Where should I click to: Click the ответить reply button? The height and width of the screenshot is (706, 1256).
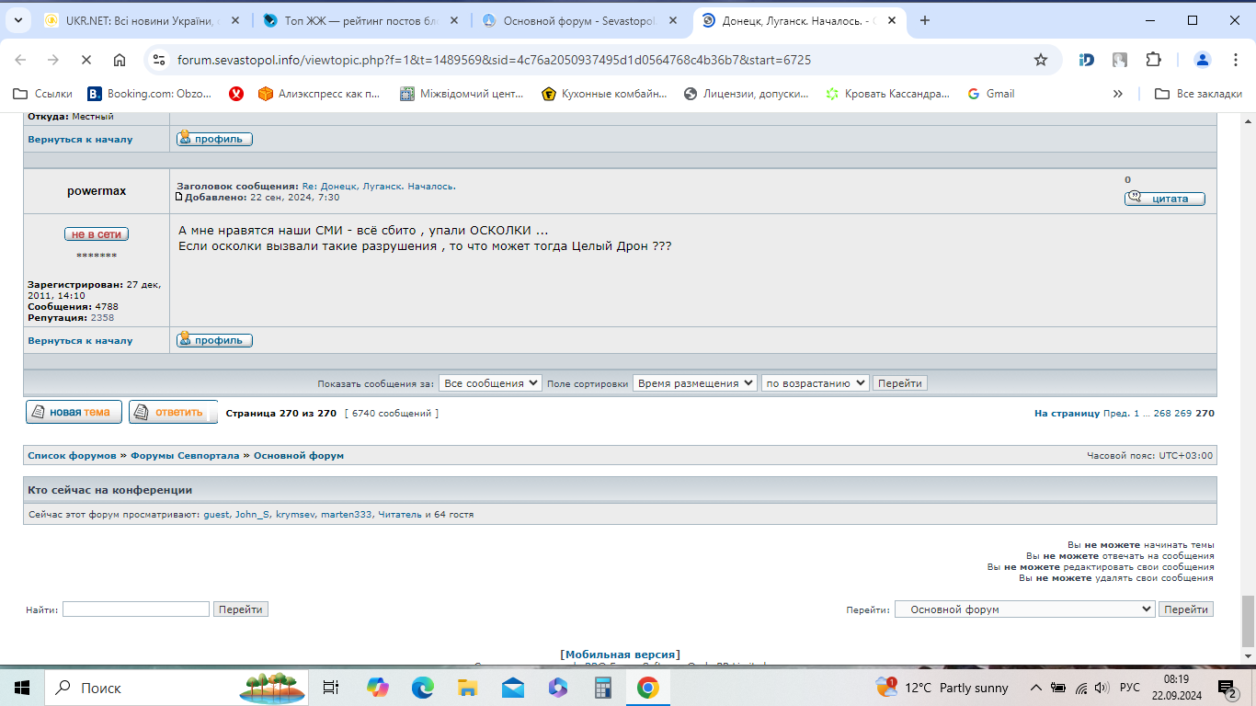point(174,412)
